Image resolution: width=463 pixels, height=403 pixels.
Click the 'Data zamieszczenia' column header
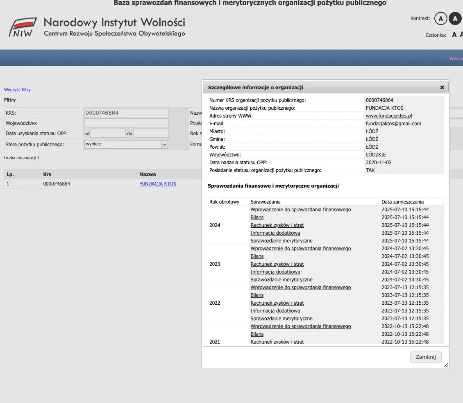[402, 202]
